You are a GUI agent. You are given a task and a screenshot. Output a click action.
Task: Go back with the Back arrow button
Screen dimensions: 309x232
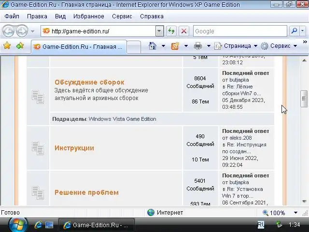(x=8, y=31)
